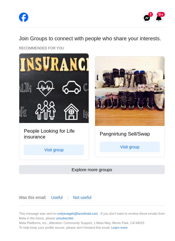The image size is (175, 241).
Task: Open the Messenger icon
Action: click(x=147, y=18)
